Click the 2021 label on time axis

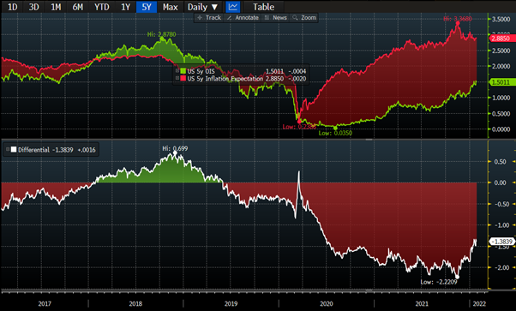coord(422,303)
